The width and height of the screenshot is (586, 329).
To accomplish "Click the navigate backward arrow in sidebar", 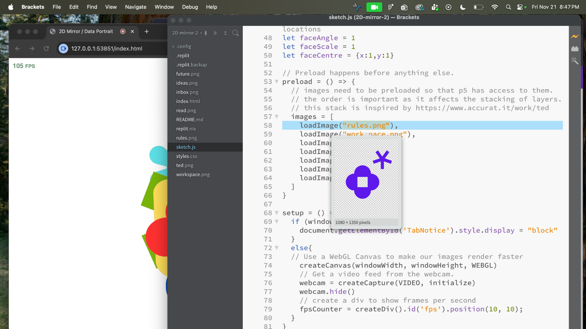I will tap(206, 33).
